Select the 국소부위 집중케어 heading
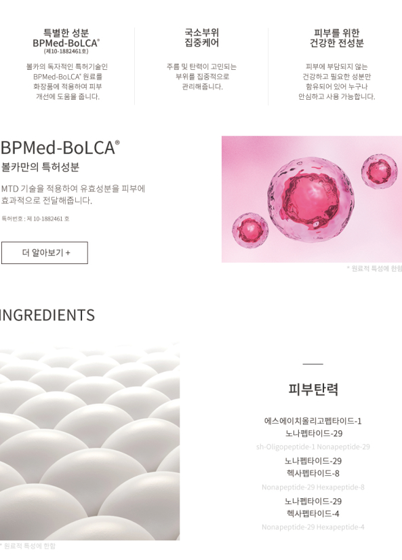Viewport: 402px width, 560px height. click(x=201, y=38)
